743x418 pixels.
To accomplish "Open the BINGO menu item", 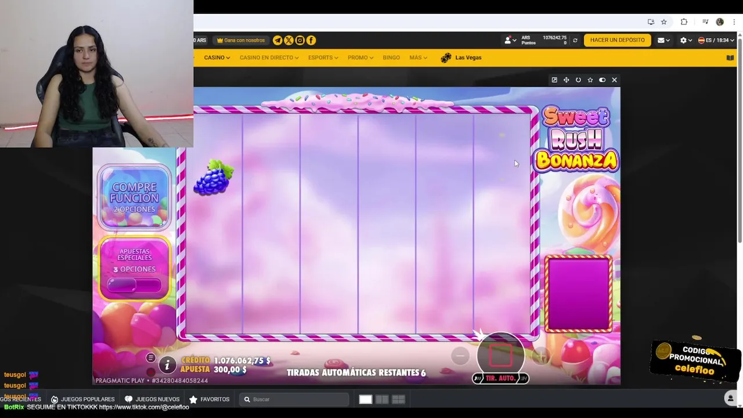I will (x=391, y=57).
